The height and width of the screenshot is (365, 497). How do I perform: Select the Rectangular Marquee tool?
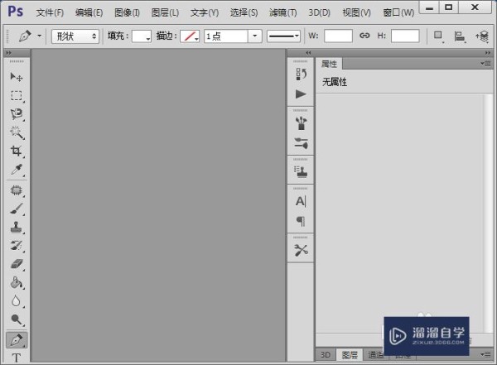pyautogui.click(x=17, y=95)
